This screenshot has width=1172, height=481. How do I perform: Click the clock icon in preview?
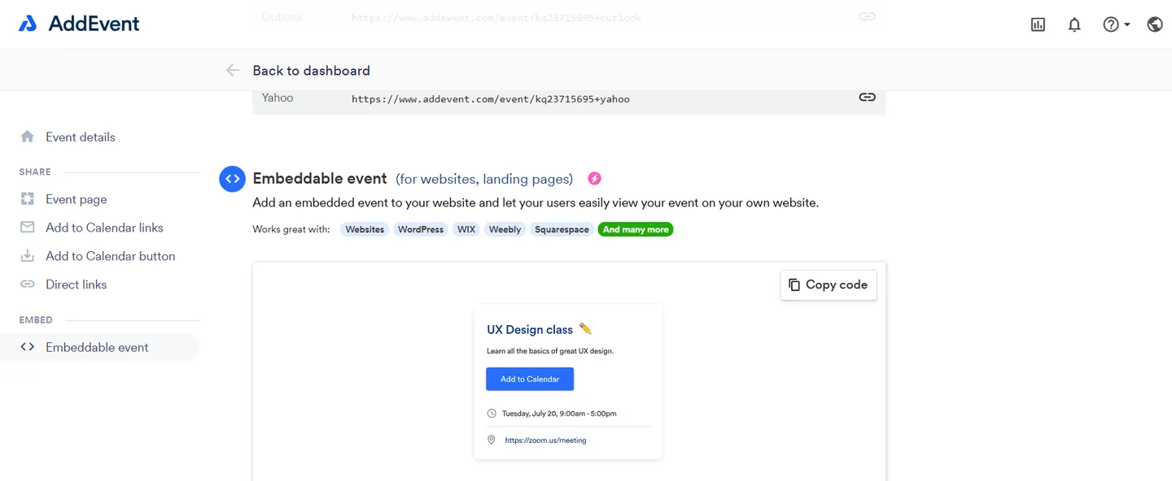[x=492, y=414]
